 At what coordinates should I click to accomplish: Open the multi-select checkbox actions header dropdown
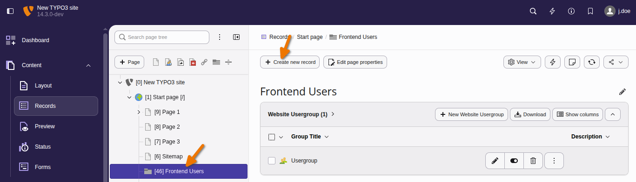pos(276,137)
